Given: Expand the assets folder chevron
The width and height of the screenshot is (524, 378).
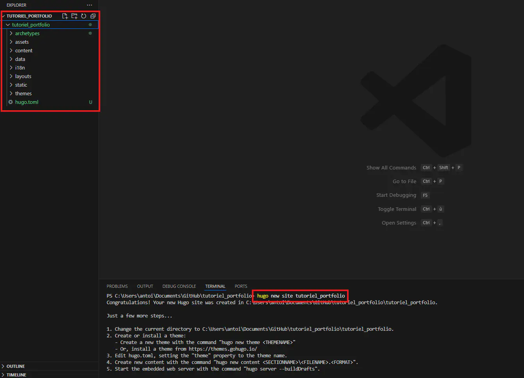Looking at the screenshot, I should (11, 42).
